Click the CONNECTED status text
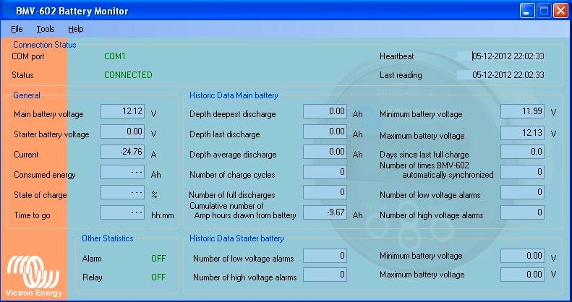 128,75
